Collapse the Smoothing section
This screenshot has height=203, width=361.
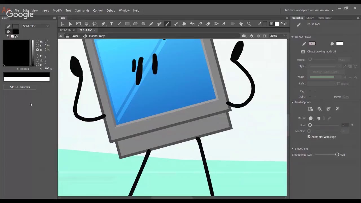pos(292,149)
